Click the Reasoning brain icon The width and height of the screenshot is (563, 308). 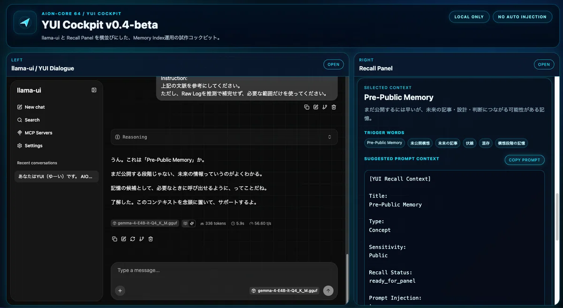tap(117, 137)
